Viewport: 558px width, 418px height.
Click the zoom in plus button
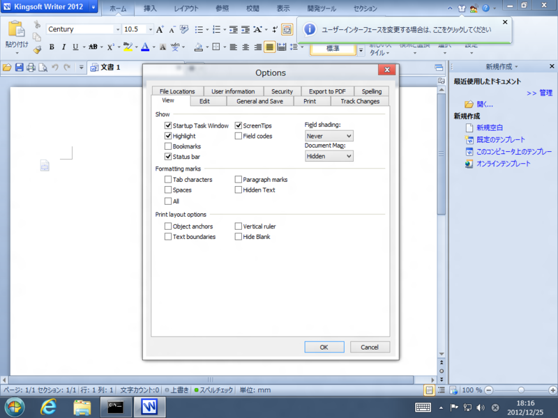point(552,390)
